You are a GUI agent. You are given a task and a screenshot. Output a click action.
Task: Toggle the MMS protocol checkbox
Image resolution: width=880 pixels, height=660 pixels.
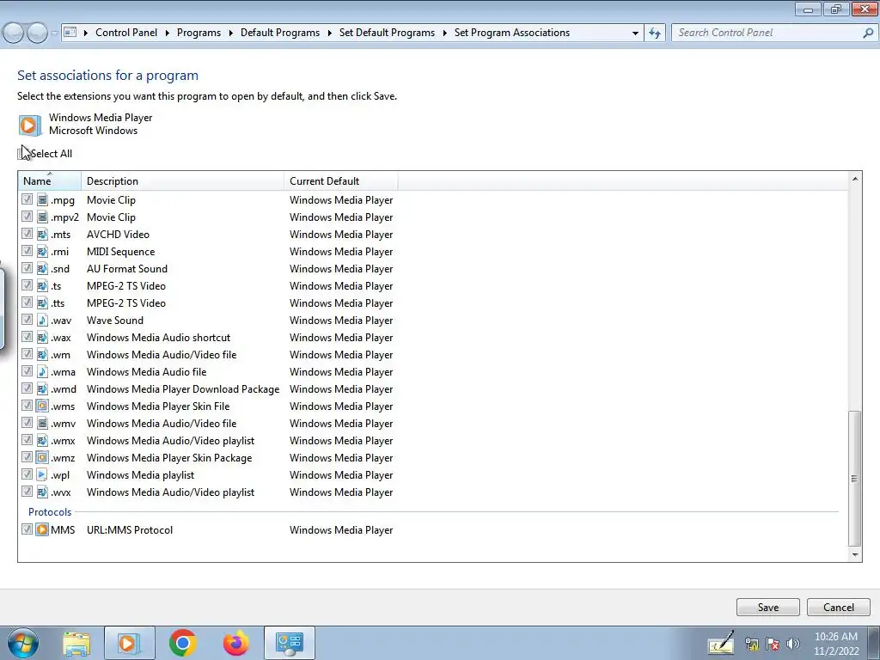(27, 529)
